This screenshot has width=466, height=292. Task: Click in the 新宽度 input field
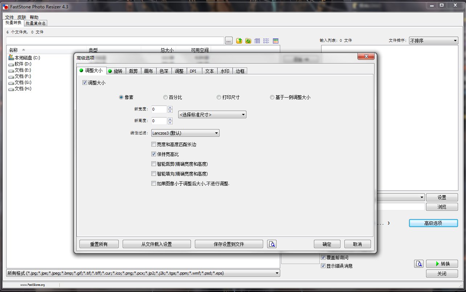coord(159,109)
